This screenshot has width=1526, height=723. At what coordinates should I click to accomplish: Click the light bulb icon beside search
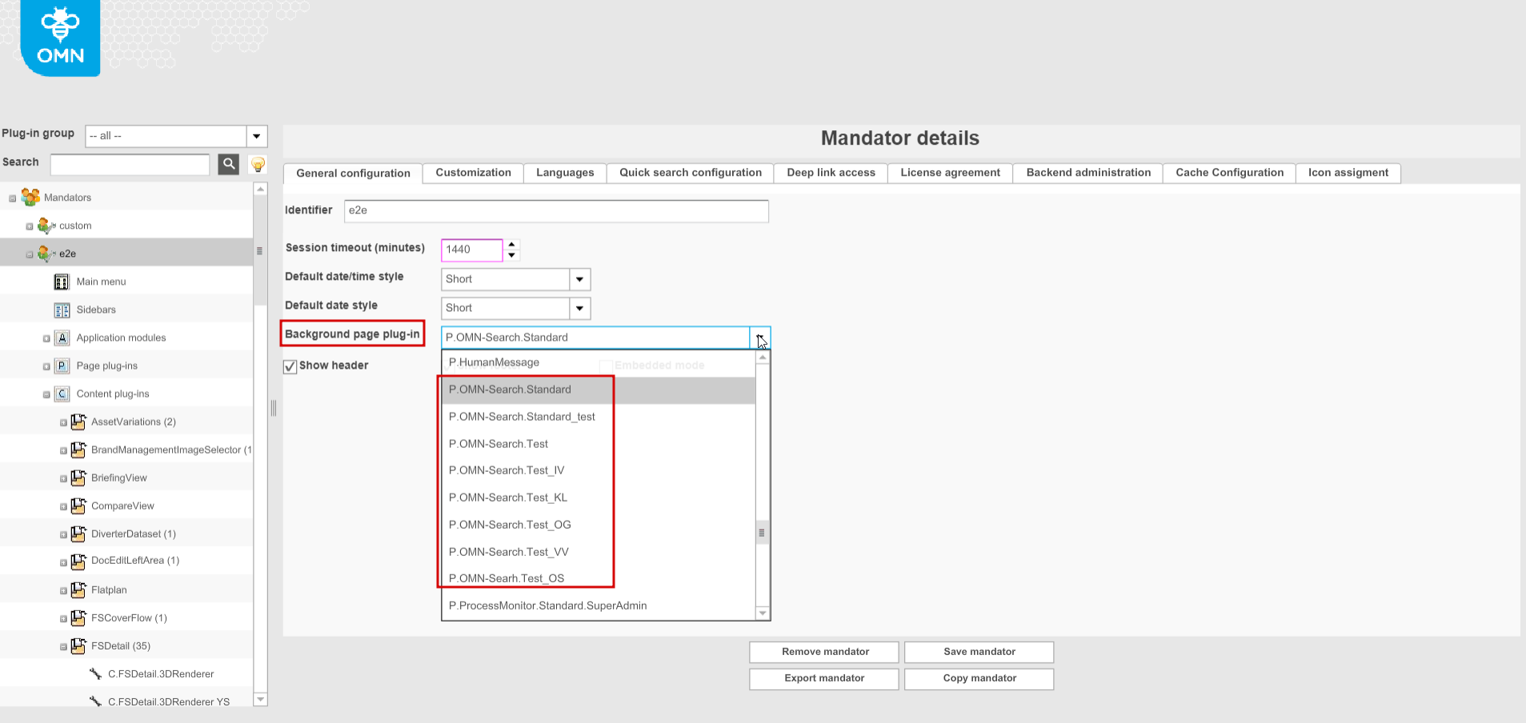pos(258,164)
